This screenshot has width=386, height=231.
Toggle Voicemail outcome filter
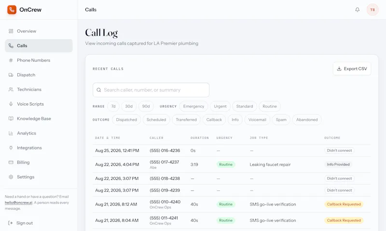[257, 120]
